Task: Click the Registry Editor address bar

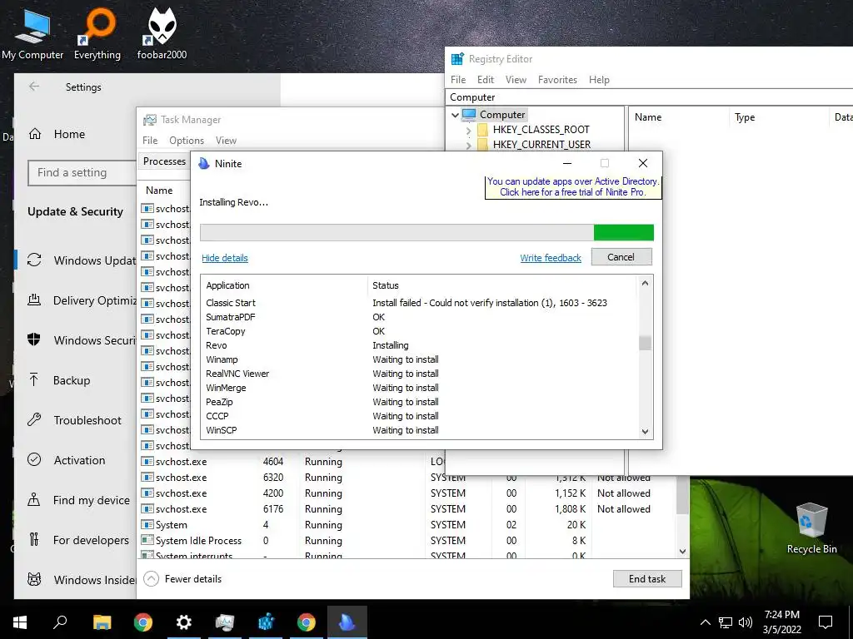Action: tap(649, 97)
